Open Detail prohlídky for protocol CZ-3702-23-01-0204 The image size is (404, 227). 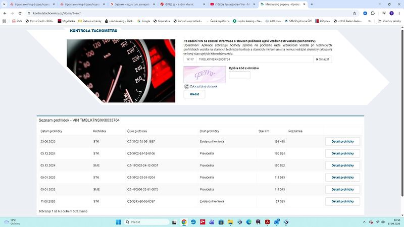point(342,178)
